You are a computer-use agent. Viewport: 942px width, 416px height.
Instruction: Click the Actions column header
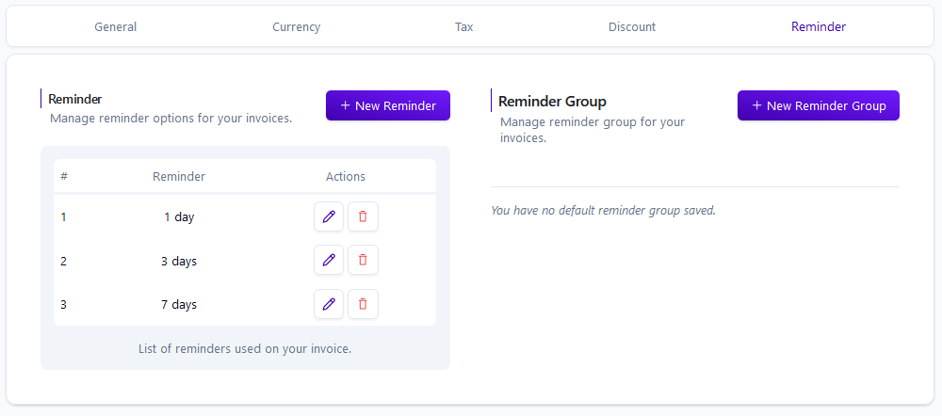click(346, 177)
